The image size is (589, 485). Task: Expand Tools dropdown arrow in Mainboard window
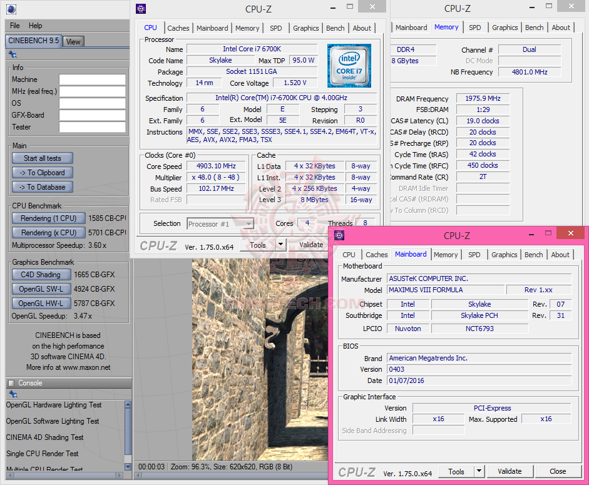pos(479,471)
